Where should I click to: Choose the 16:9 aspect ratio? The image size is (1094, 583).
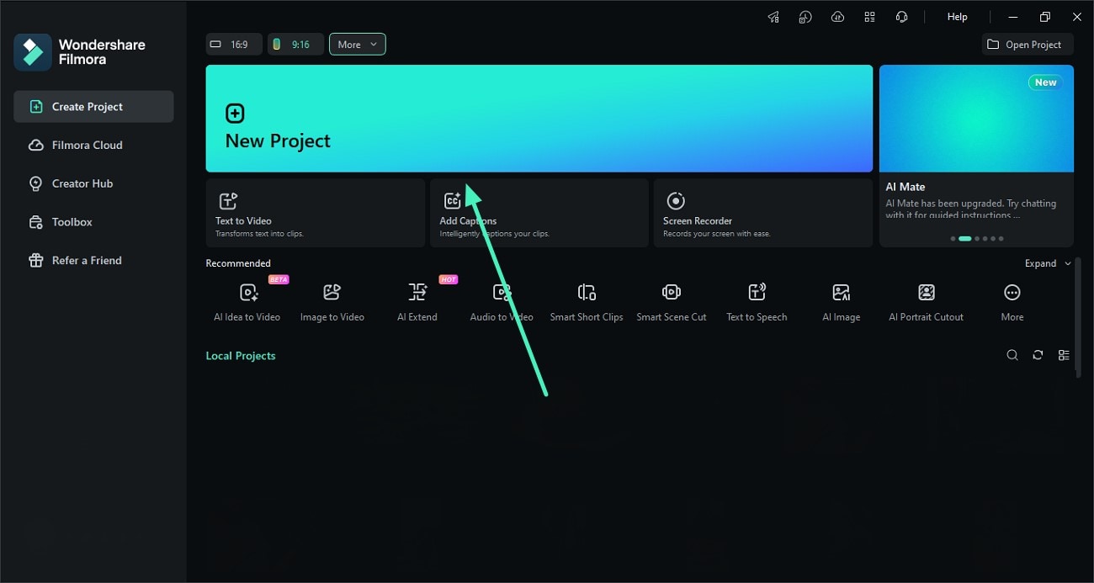point(234,45)
